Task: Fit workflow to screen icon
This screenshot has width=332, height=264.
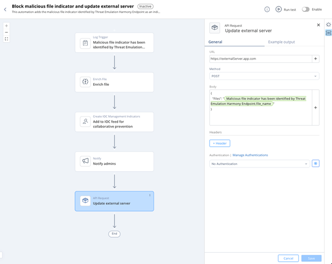Action: coord(6,39)
